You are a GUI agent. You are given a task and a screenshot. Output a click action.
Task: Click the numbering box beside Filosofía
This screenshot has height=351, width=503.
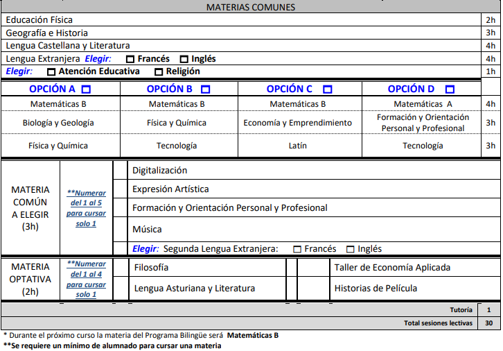[121, 267]
